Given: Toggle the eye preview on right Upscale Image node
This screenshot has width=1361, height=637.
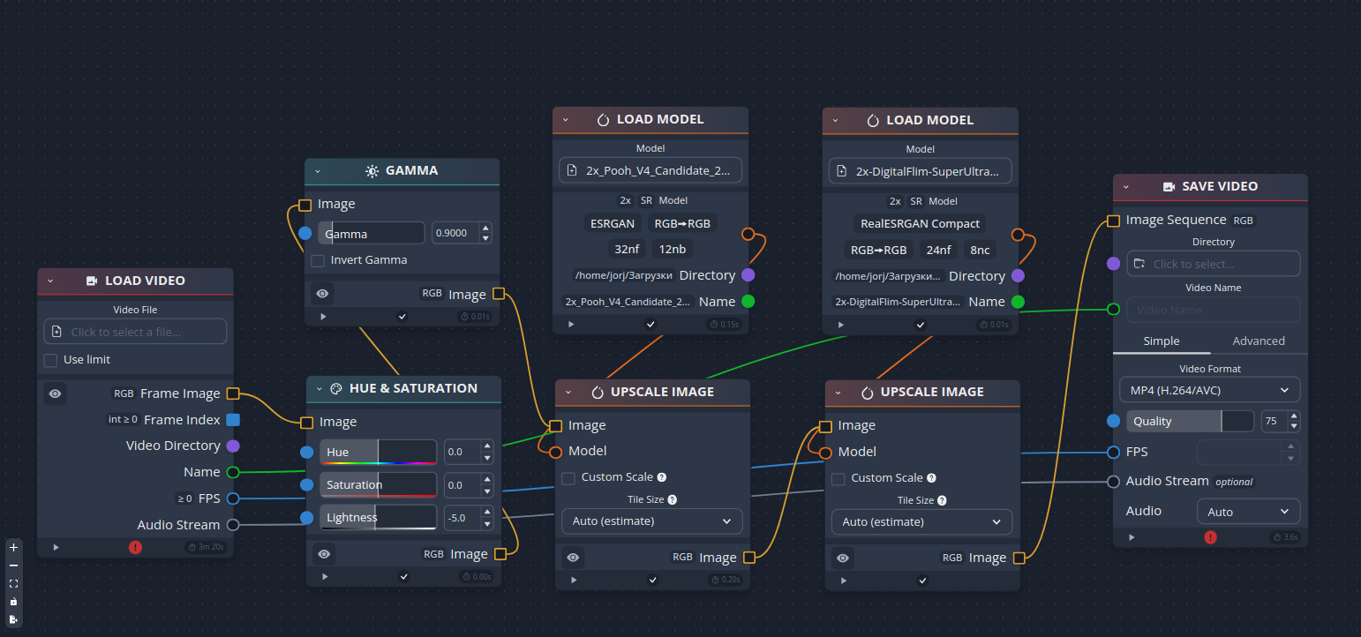Looking at the screenshot, I should (x=843, y=558).
